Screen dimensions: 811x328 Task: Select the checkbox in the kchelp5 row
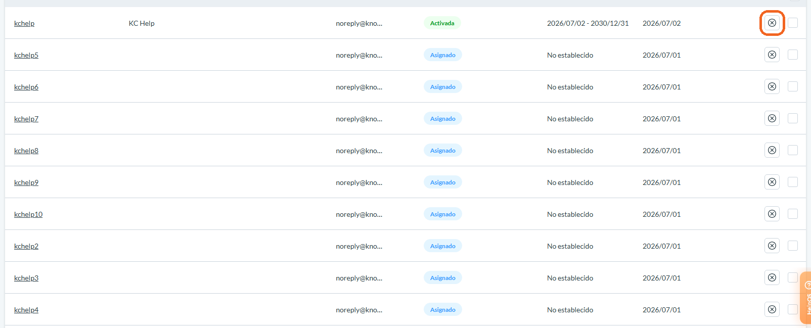[793, 55]
